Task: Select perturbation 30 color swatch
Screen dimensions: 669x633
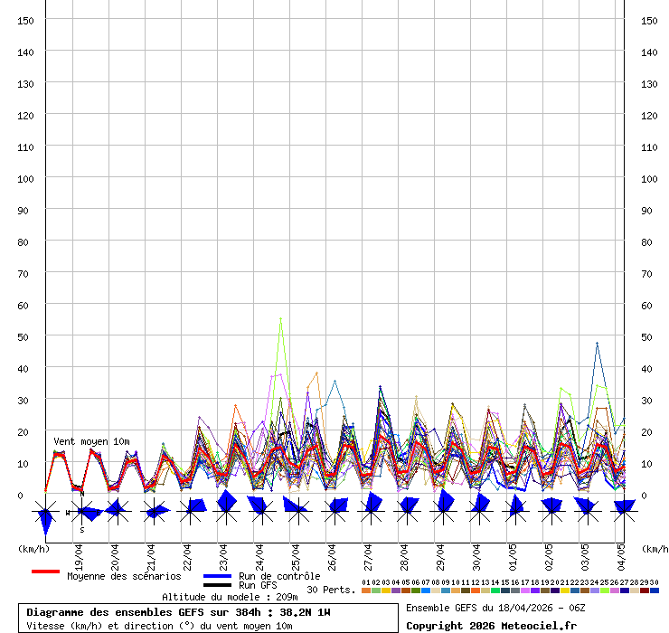Action: click(655, 590)
